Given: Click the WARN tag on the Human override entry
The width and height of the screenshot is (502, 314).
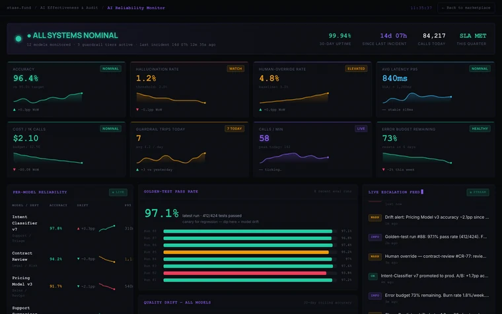Looking at the screenshot, I should 375,256.
